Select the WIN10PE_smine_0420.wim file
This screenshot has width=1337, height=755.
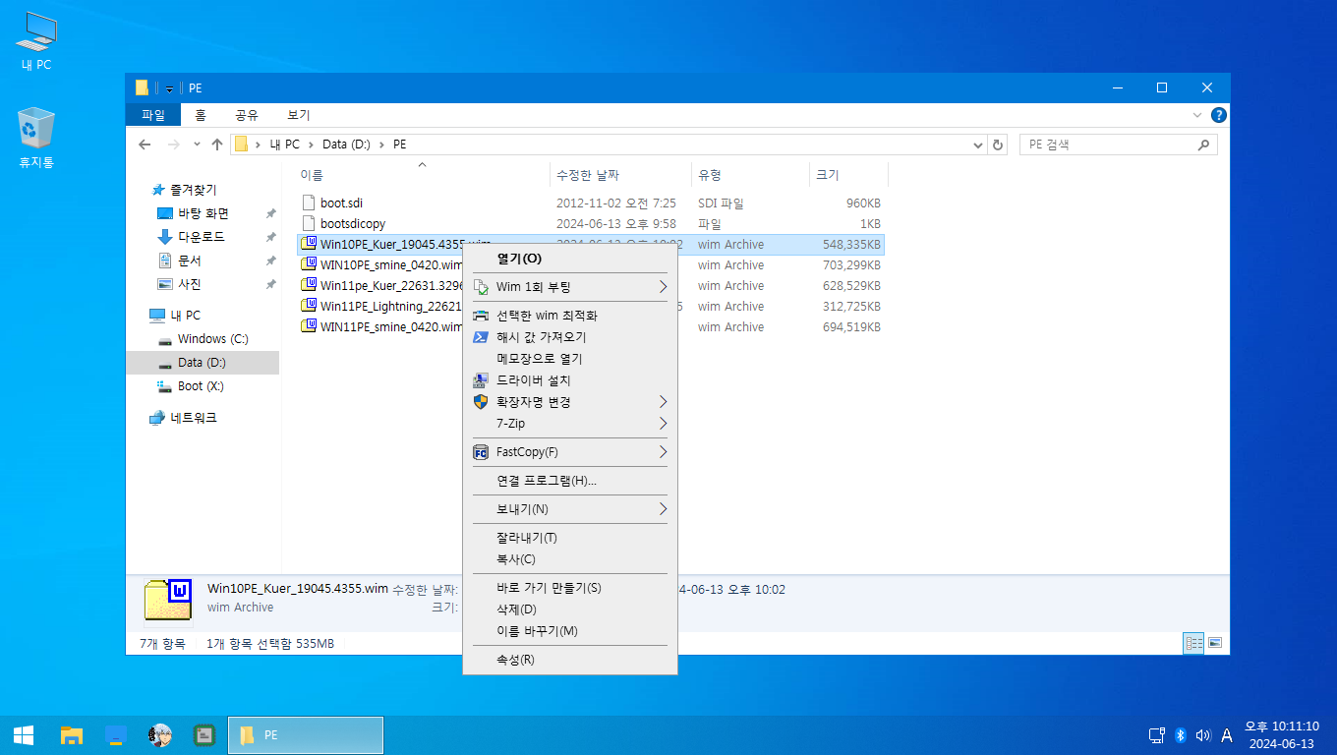point(381,265)
